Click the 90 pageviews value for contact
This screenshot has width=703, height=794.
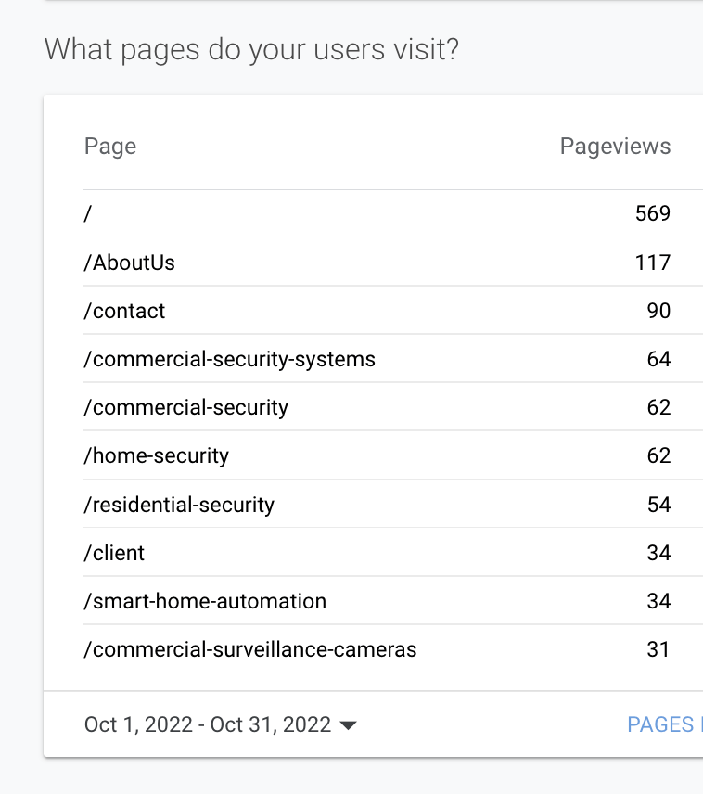point(658,311)
